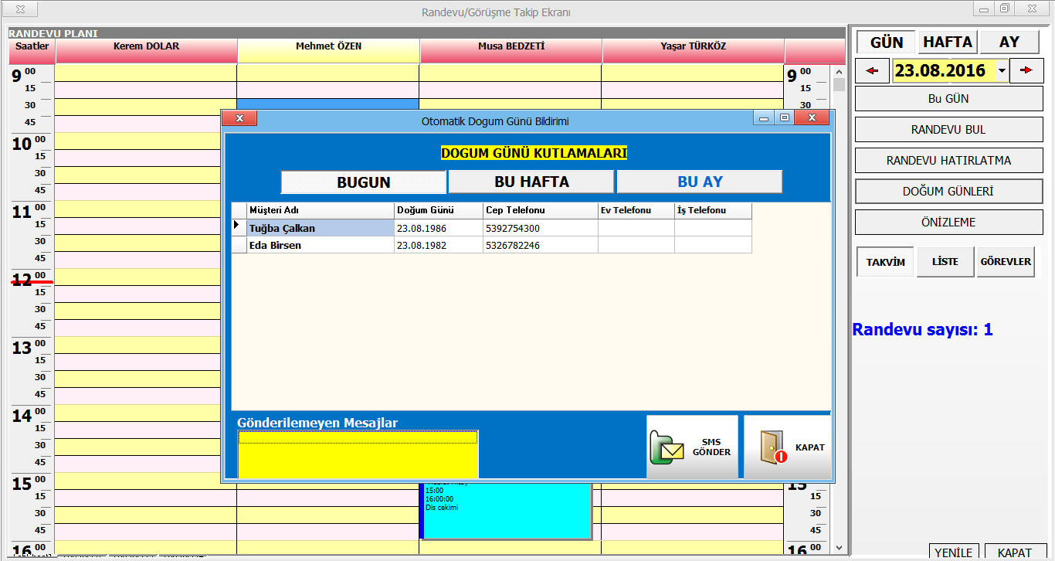The height and width of the screenshot is (561, 1055).
Task: Click the ÖNİZLEME button
Action: tap(948, 223)
